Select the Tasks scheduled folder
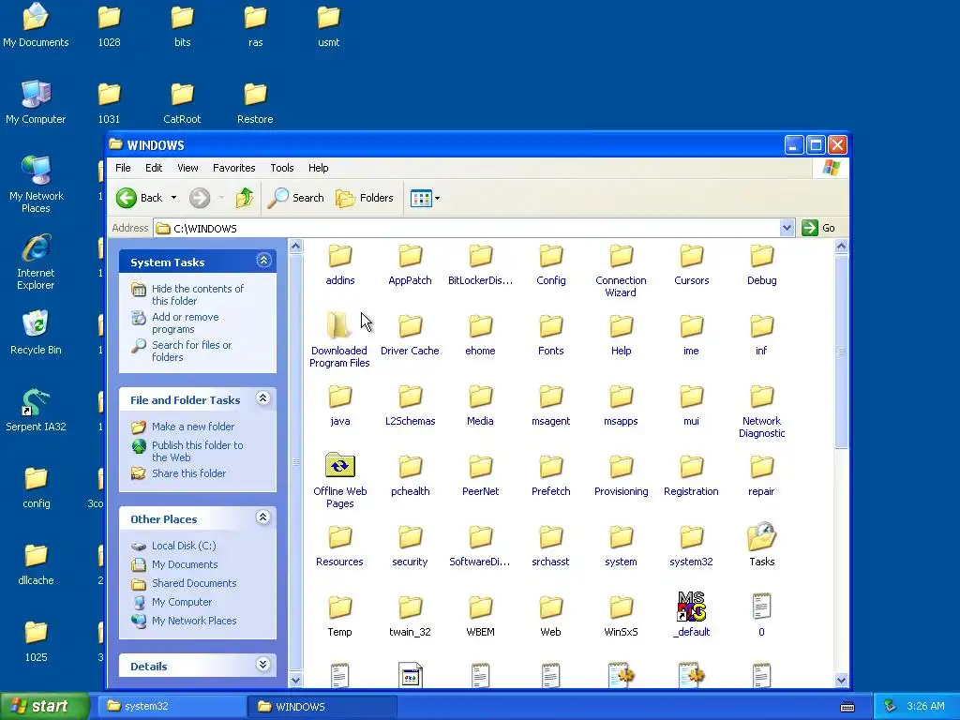This screenshot has width=960, height=720. coord(761,545)
